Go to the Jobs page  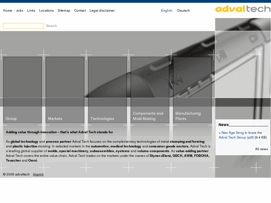point(19,10)
